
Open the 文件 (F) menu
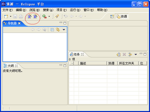click(8, 10)
